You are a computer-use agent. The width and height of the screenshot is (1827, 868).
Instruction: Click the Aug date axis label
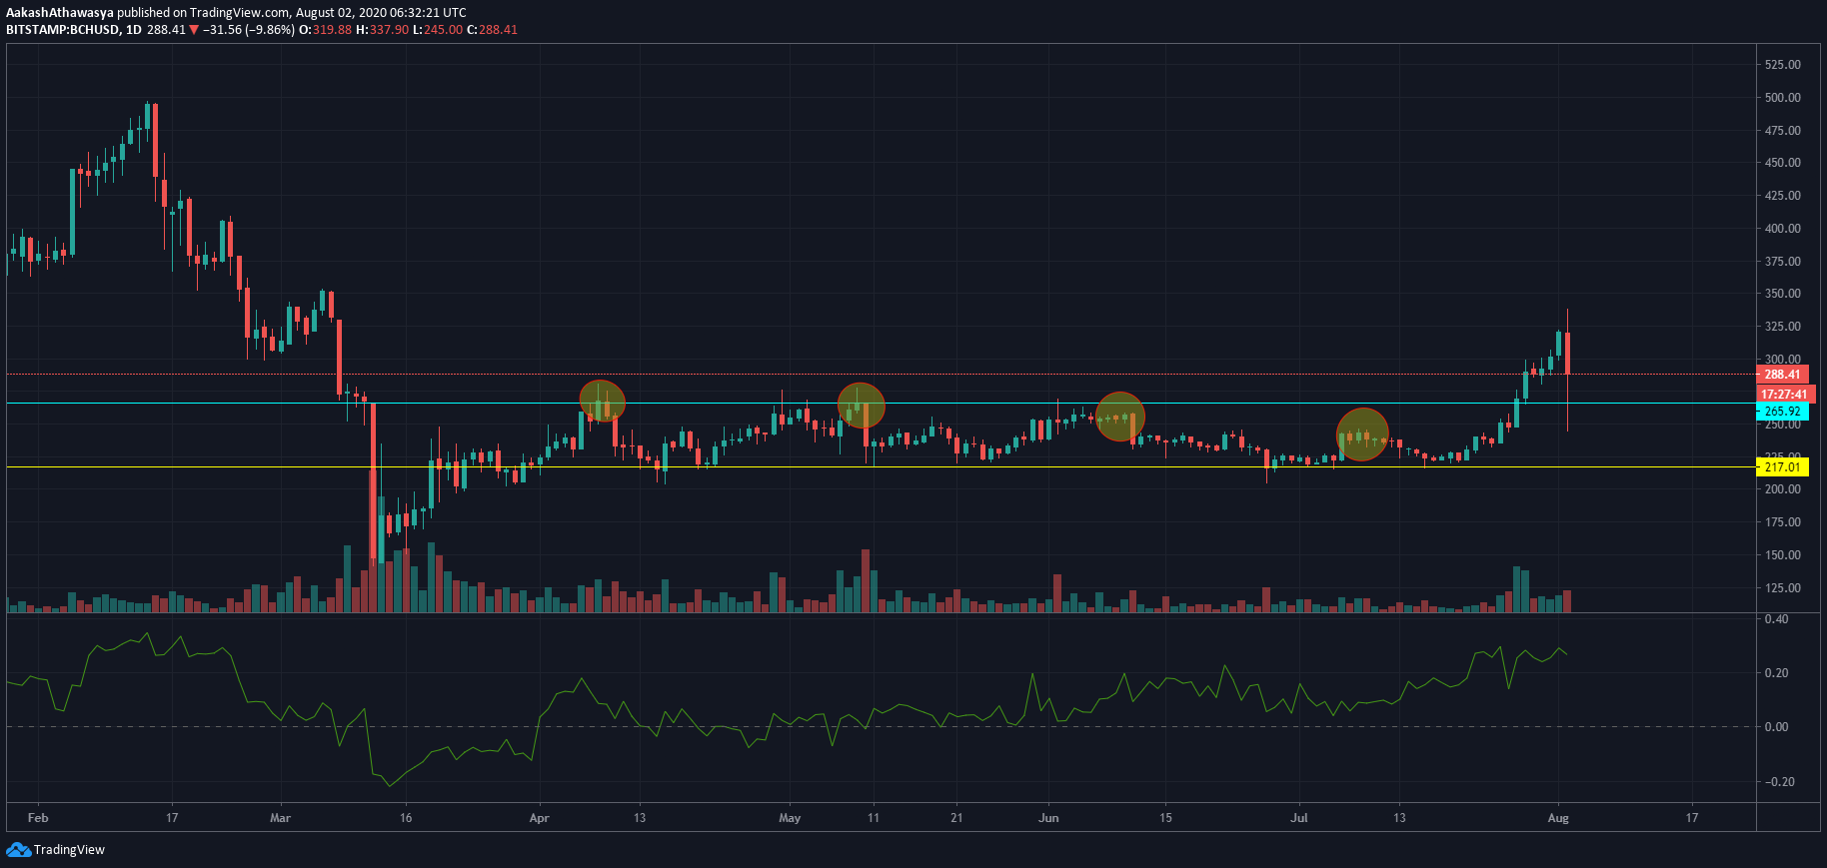1558,818
